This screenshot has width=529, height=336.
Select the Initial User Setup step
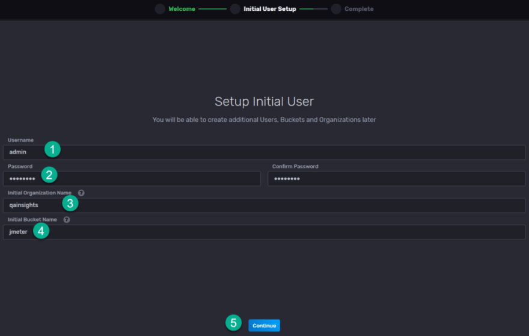pos(270,9)
